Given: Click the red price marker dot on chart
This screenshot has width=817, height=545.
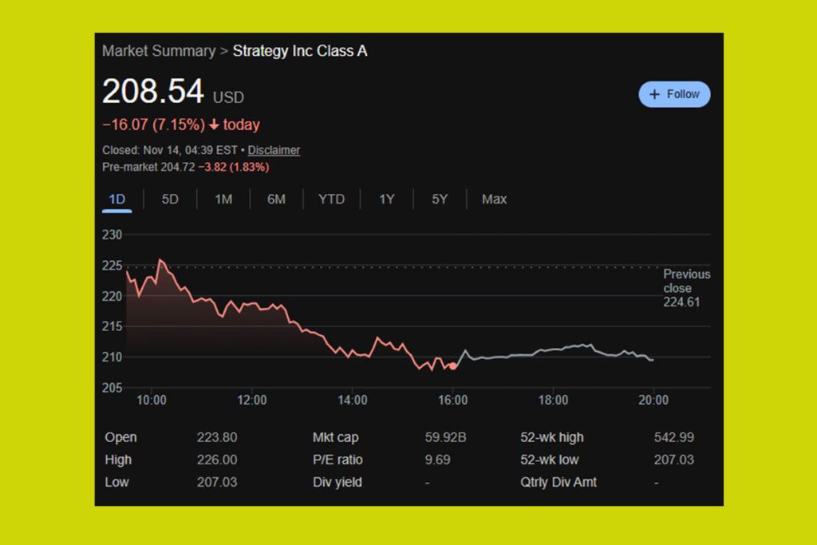Looking at the screenshot, I should click(452, 365).
